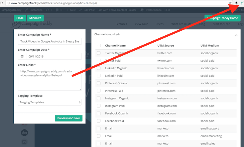Reload the page with browser refresh icon
Viewport: 244px width, 147px height.
tap(2, 3)
